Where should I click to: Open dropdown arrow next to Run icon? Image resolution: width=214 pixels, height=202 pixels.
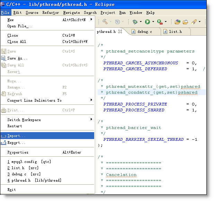pos(153,22)
